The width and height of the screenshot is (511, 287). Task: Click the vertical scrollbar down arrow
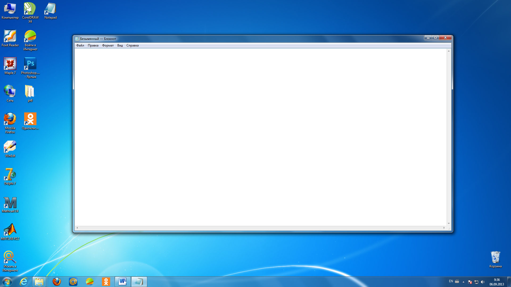pos(449,223)
